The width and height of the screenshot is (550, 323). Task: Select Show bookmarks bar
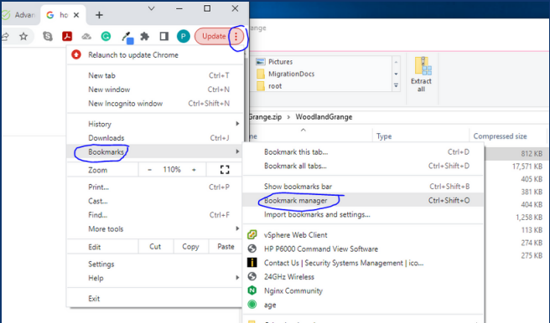coord(363,187)
